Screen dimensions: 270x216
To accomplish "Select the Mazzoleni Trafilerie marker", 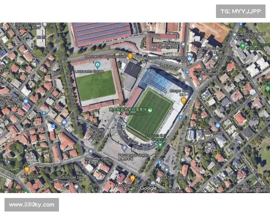I will coord(183,45).
